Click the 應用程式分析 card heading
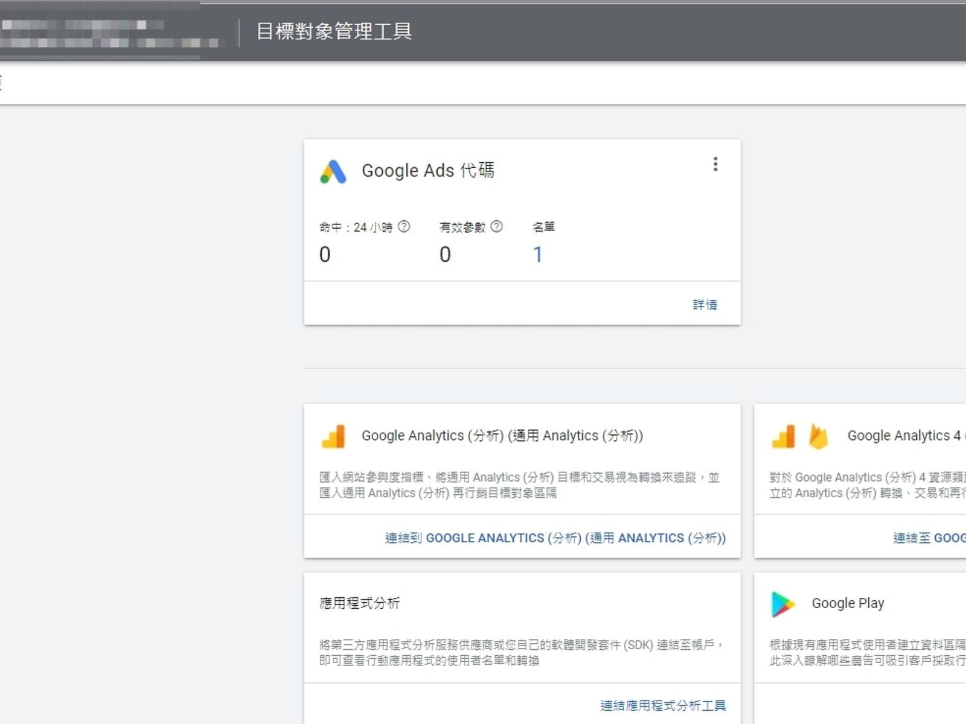Viewport: 966px width, 724px height. point(359,603)
